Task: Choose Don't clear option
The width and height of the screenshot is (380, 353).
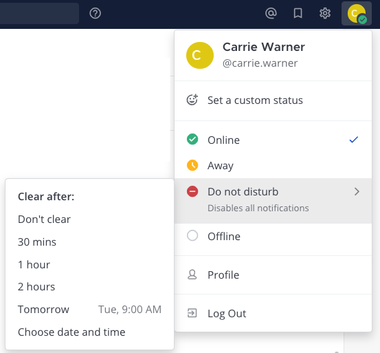Action: click(x=89, y=220)
